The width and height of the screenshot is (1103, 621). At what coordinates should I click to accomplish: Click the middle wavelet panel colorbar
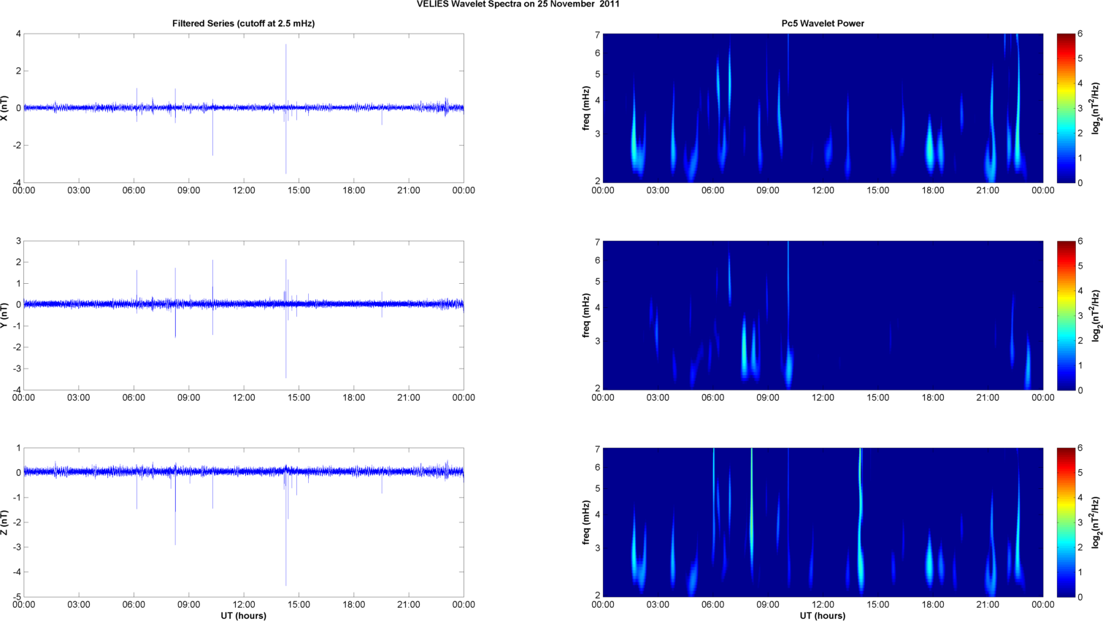pyautogui.click(x=1066, y=315)
